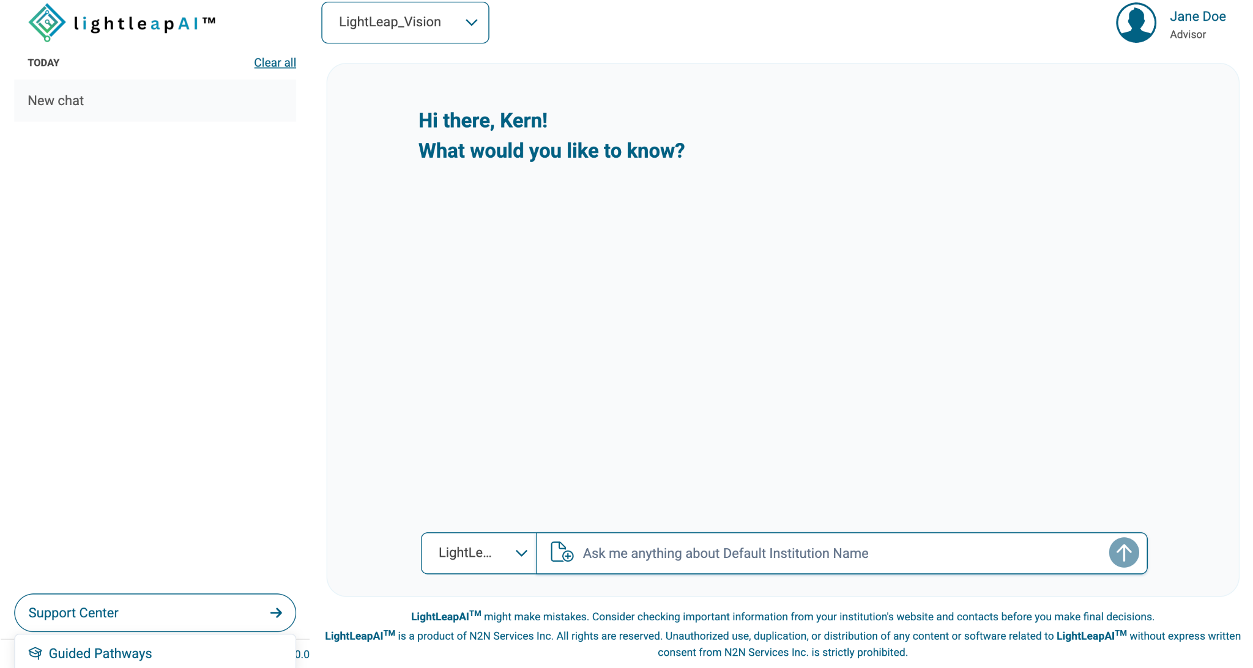This screenshot has height=668, width=1253.
Task: Click the lightleapAI wordmark text
Action: (x=144, y=24)
